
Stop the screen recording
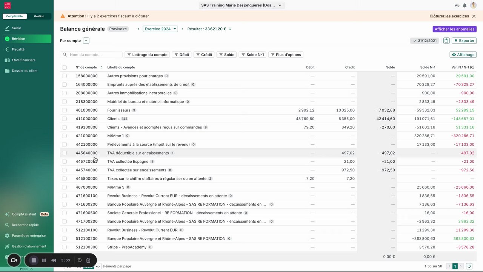[34, 260]
